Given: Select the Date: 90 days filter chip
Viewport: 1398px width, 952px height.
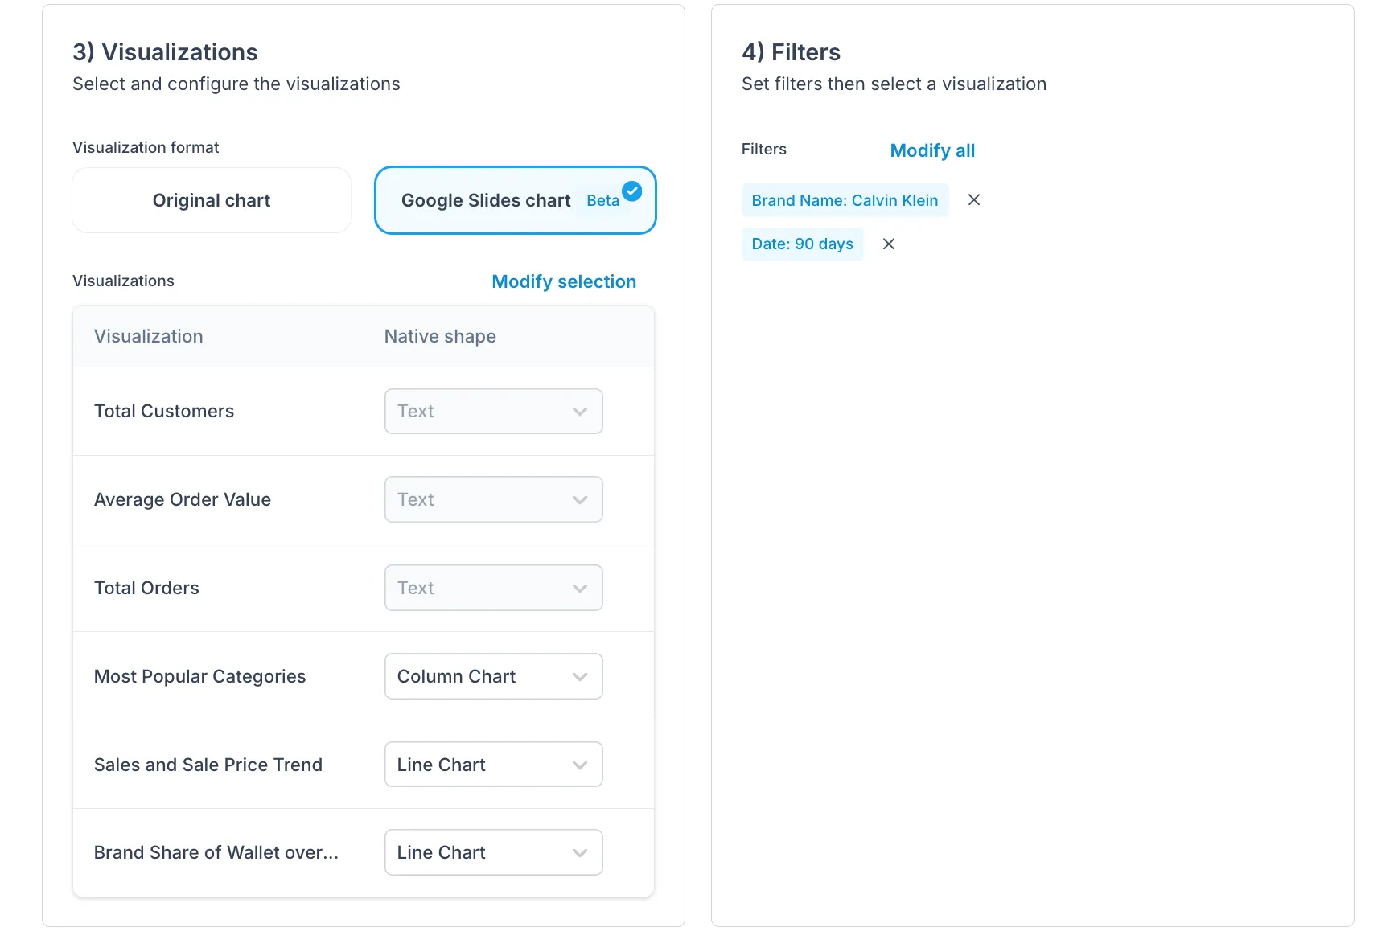Looking at the screenshot, I should (802, 244).
